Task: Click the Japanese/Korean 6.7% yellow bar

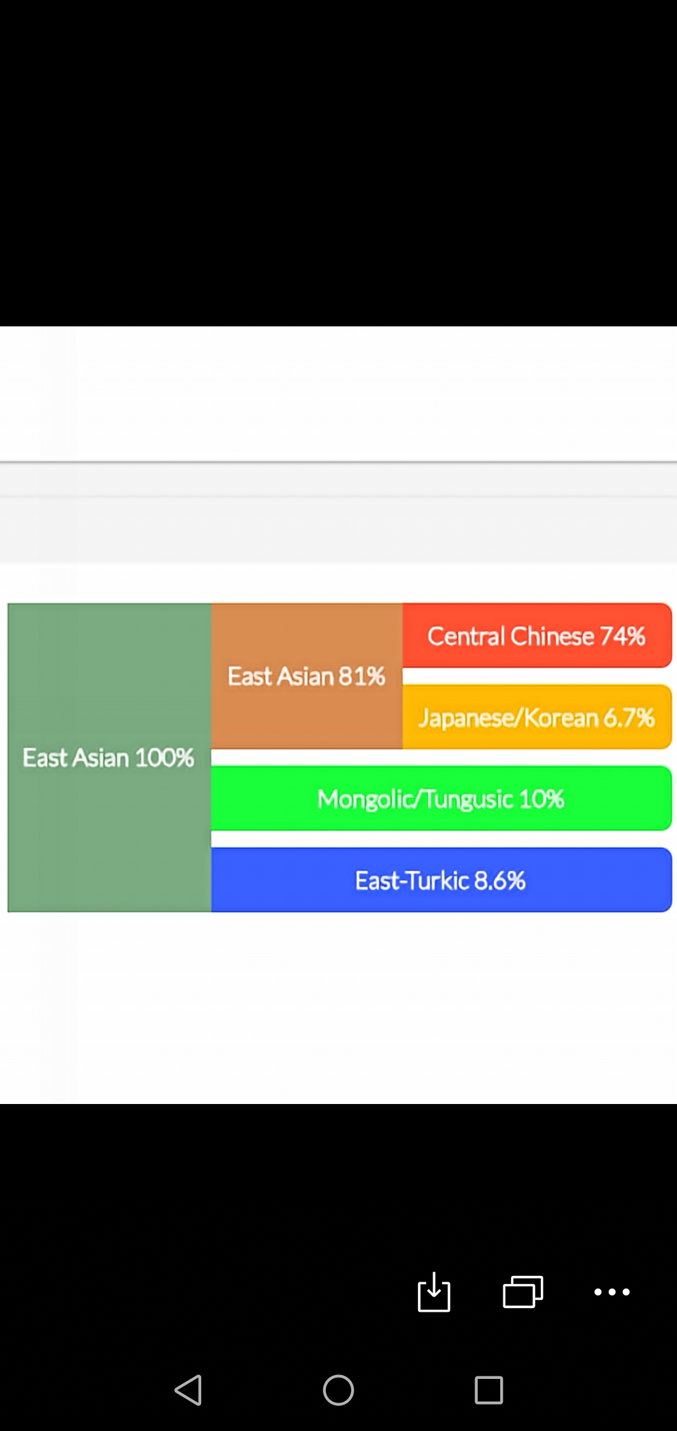Action: (537, 717)
